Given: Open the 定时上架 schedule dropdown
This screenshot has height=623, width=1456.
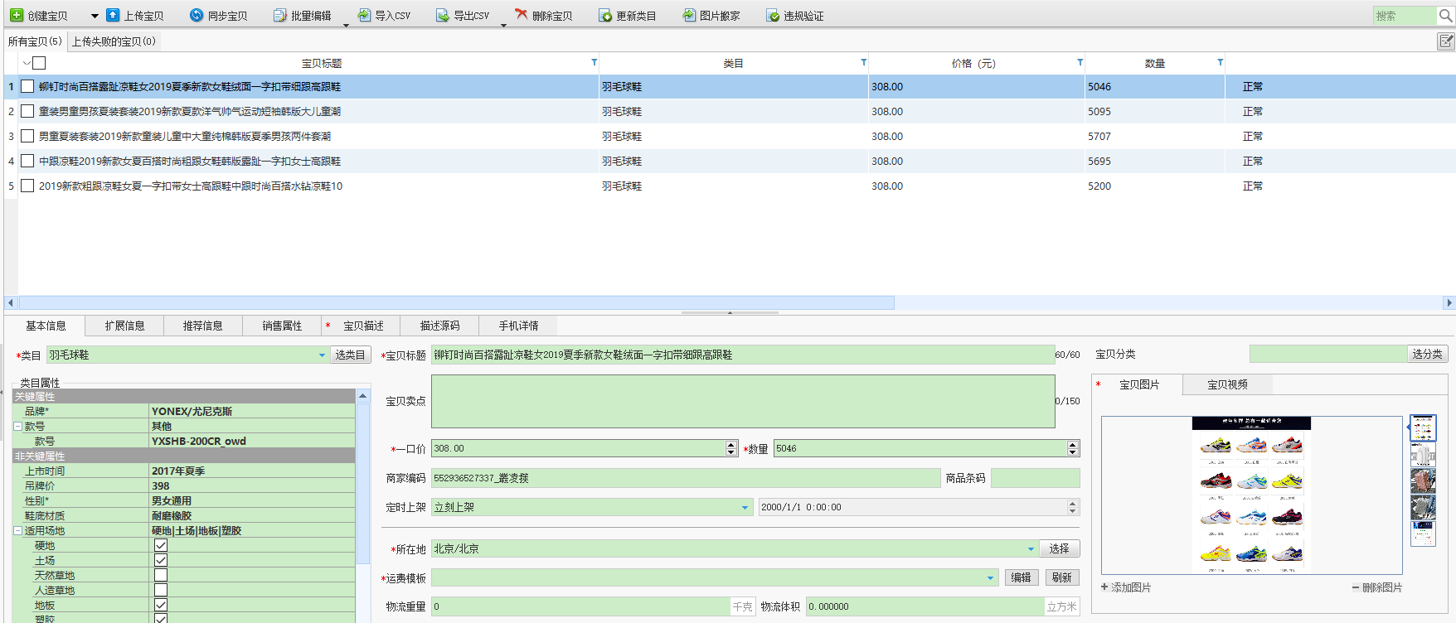Looking at the screenshot, I should (x=745, y=508).
